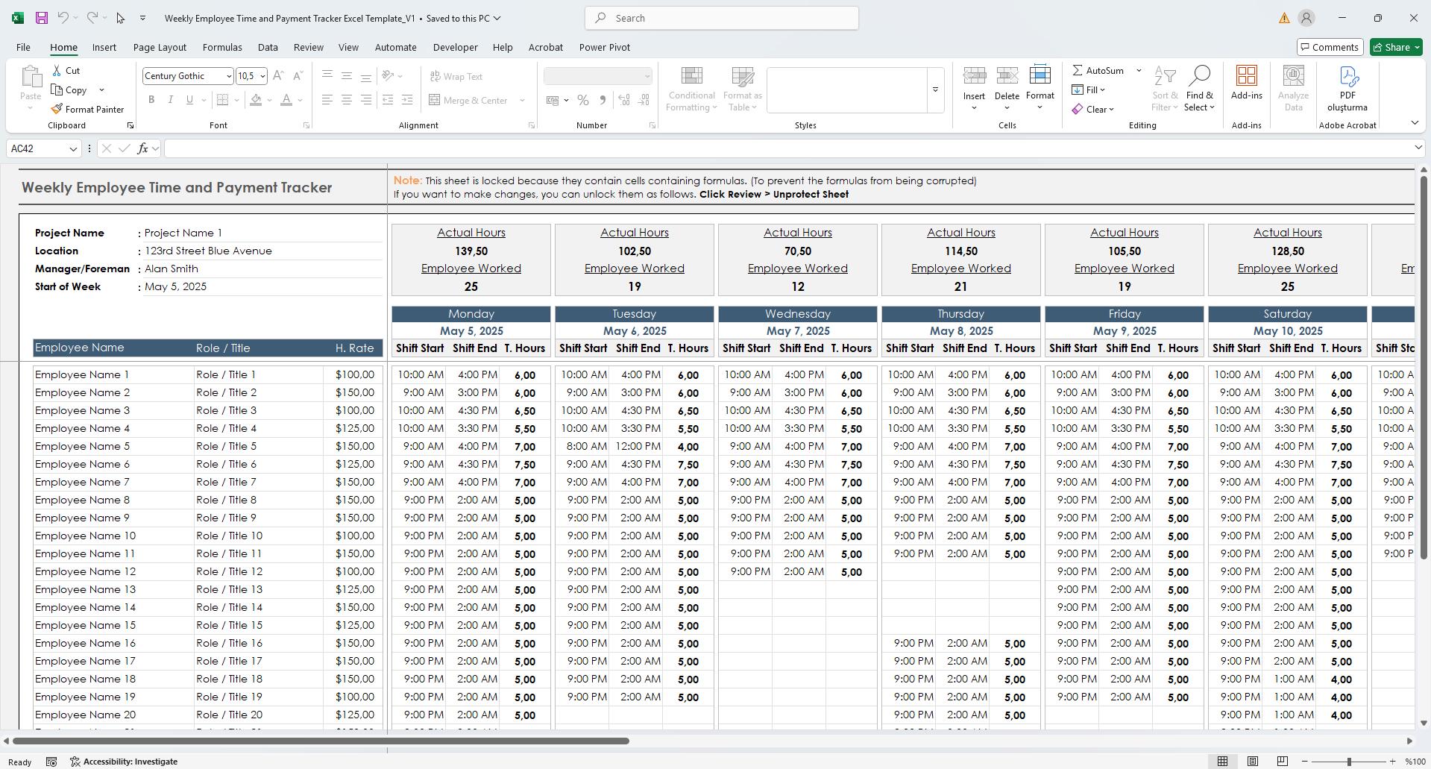This screenshot has height=769, width=1431.
Task: Open the number format dropdown
Action: pyautogui.click(x=647, y=76)
